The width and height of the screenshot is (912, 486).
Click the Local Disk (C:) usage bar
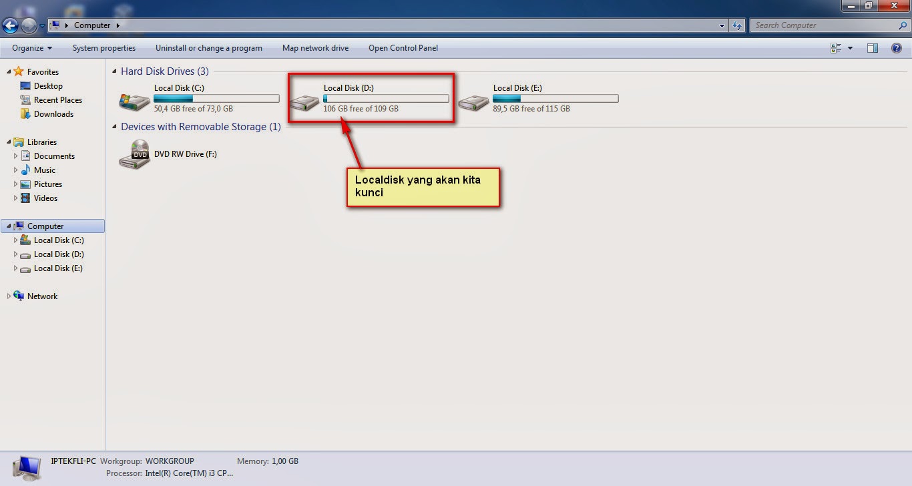(x=216, y=99)
